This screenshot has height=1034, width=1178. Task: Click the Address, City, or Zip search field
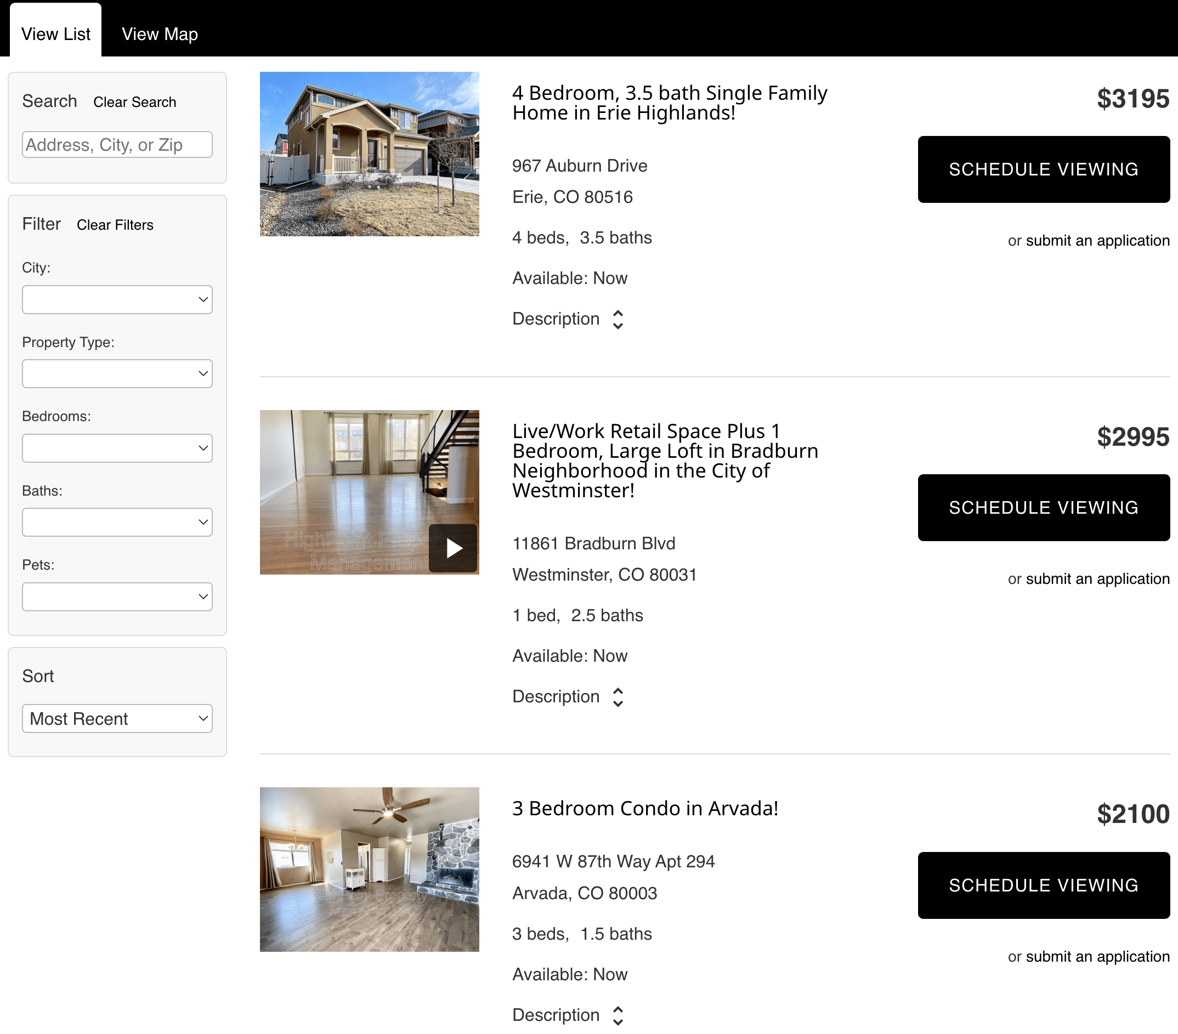pyautogui.click(x=116, y=144)
